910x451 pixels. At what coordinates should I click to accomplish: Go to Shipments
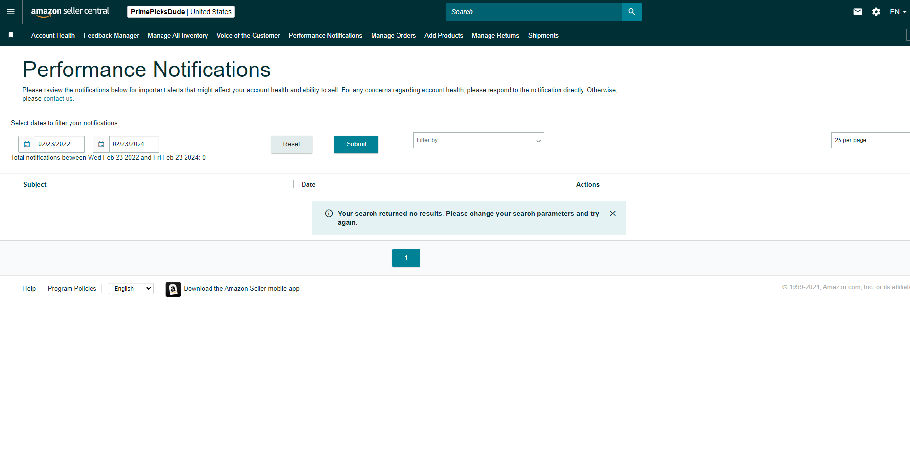point(543,35)
